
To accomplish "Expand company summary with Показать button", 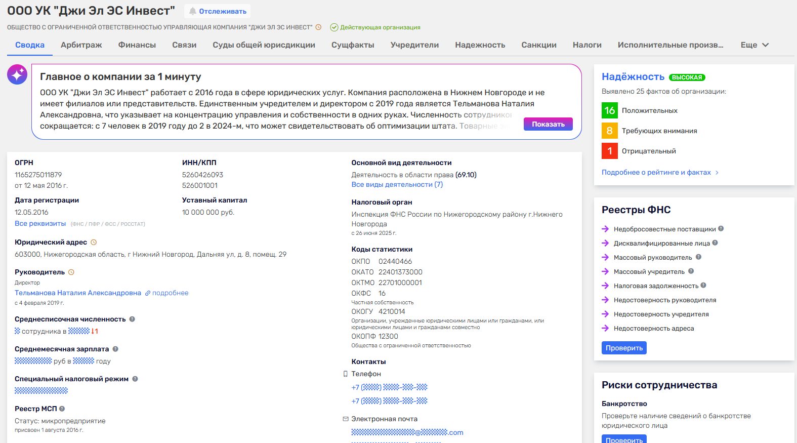I will click(x=548, y=124).
